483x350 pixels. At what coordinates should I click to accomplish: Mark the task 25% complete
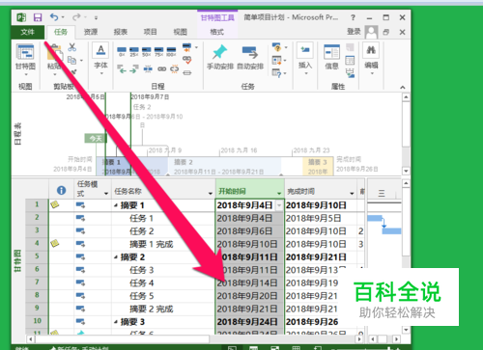pos(134,51)
